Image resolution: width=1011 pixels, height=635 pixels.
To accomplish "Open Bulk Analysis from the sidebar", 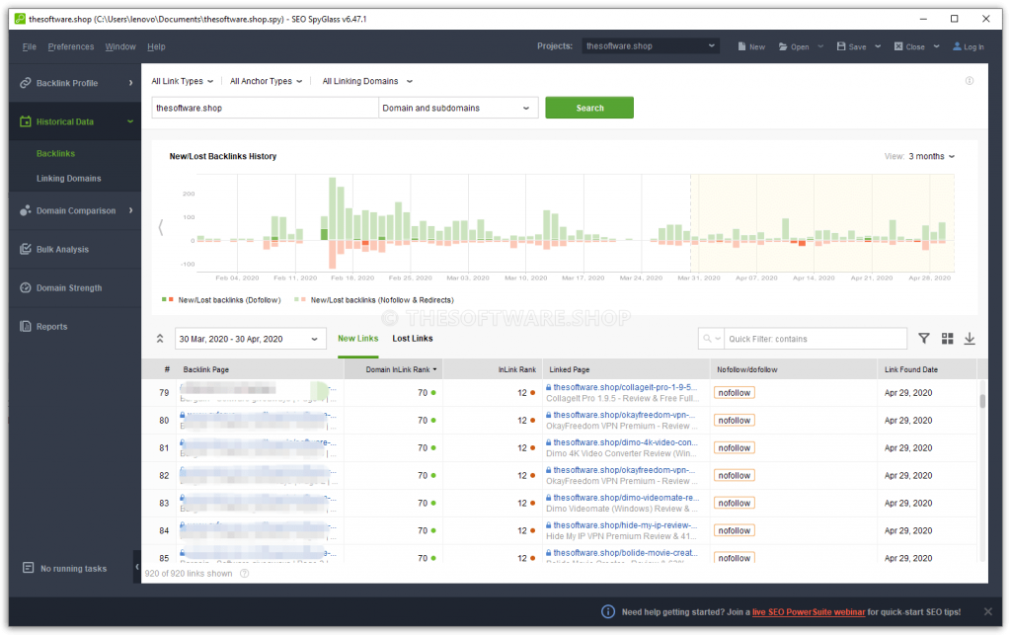I will [62, 249].
